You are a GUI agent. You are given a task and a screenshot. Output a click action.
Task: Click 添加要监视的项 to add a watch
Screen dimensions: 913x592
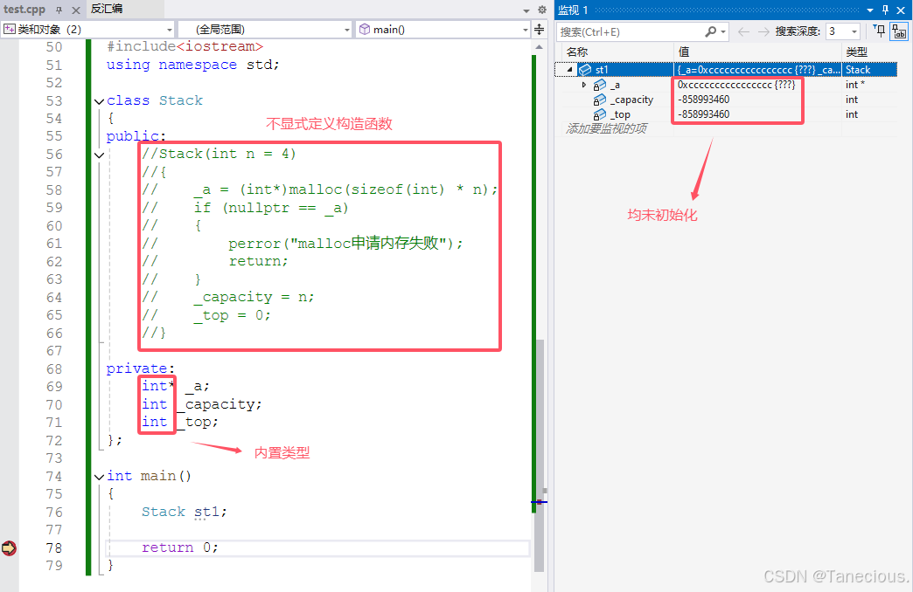click(606, 128)
